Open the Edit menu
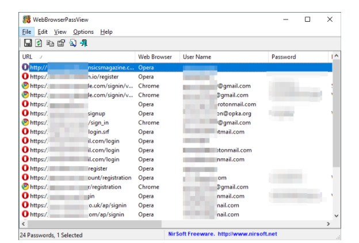This screenshot has width=359, height=243. pos(43,32)
